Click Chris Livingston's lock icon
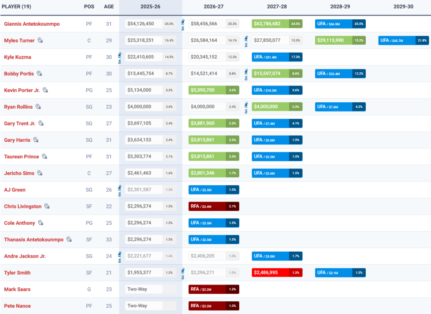This screenshot has width=431, height=314. [x=47, y=206]
